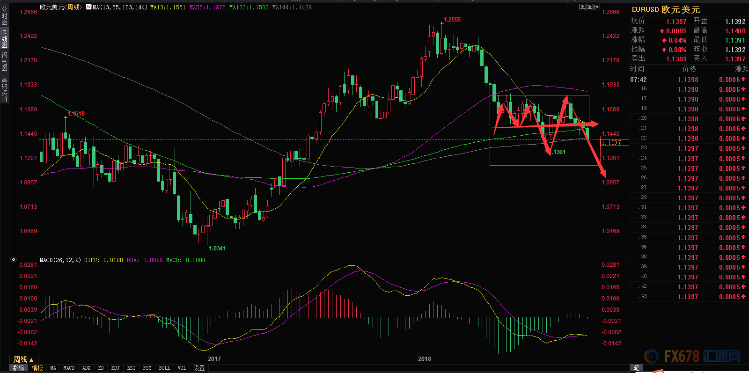Viewport: 749px width, 373px height.
Task: Click the 笔 icon below the tick list
Action: pos(636,368)
